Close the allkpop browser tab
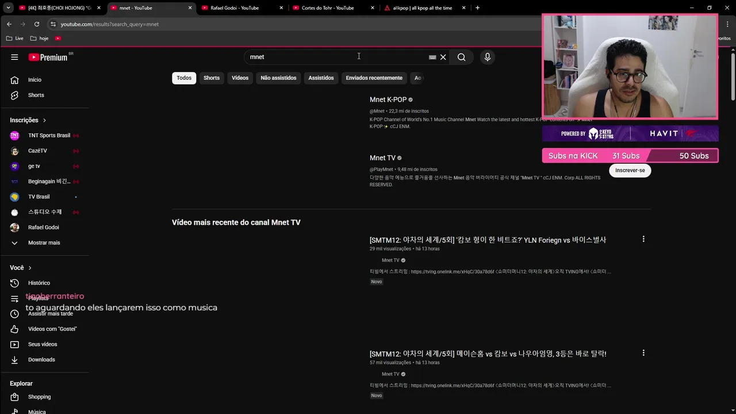 click(x=463, y=8)
